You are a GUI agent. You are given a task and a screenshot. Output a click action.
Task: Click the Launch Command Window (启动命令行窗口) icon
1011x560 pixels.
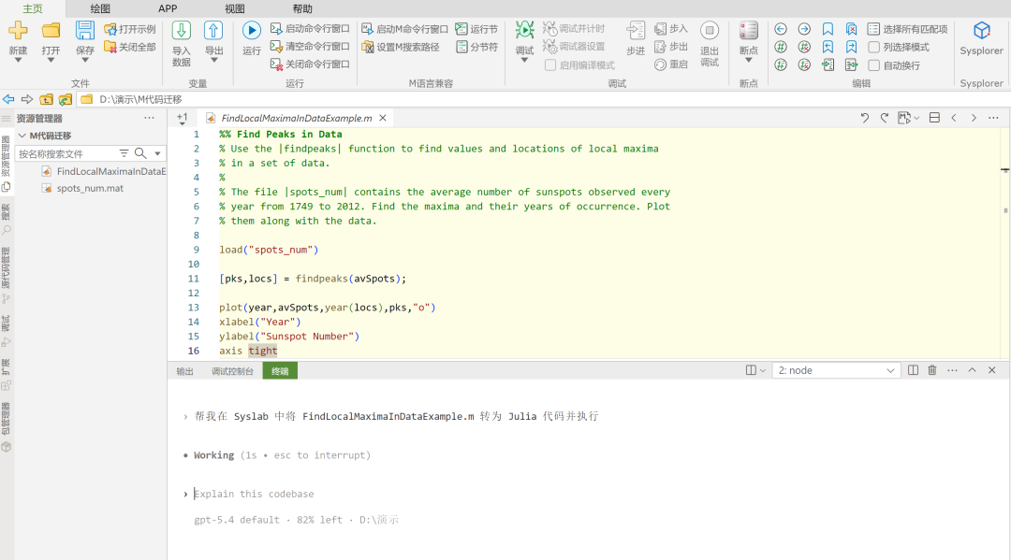click(x=276, y=28)
